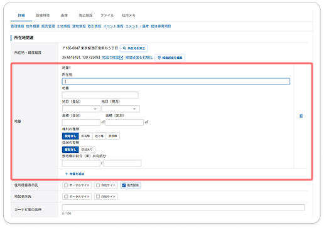Jump to コメント・備考 section link
This screenshot has height=228, width=324.
point(137,26)
